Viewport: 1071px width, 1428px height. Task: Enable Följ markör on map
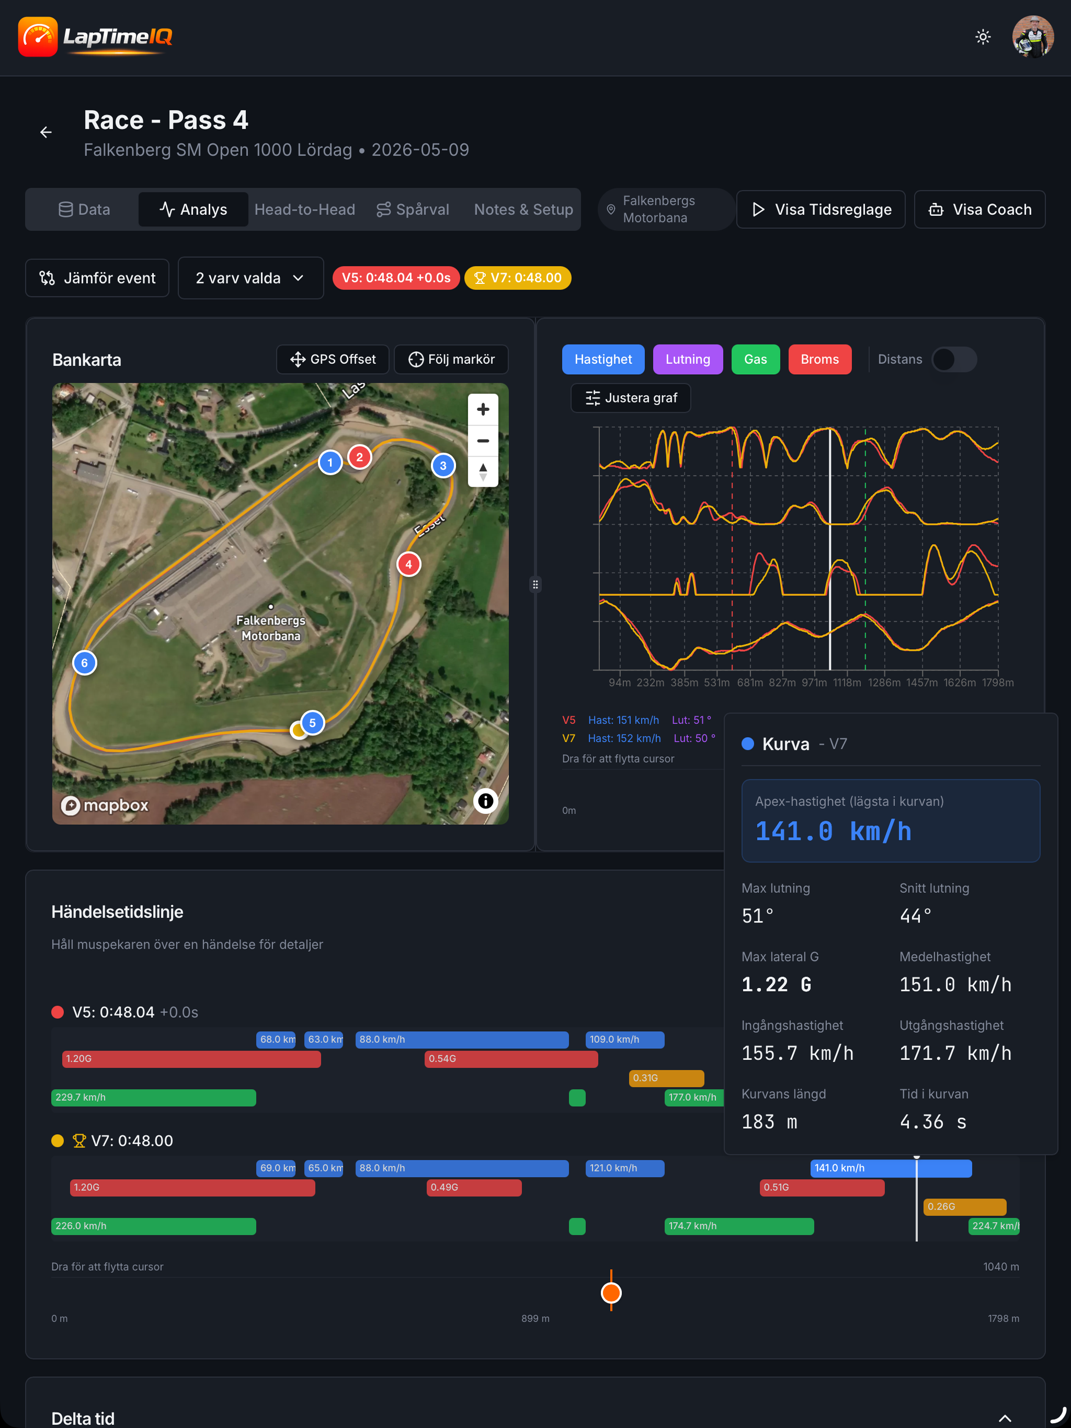pyautogui.click(x=451, y=360)
